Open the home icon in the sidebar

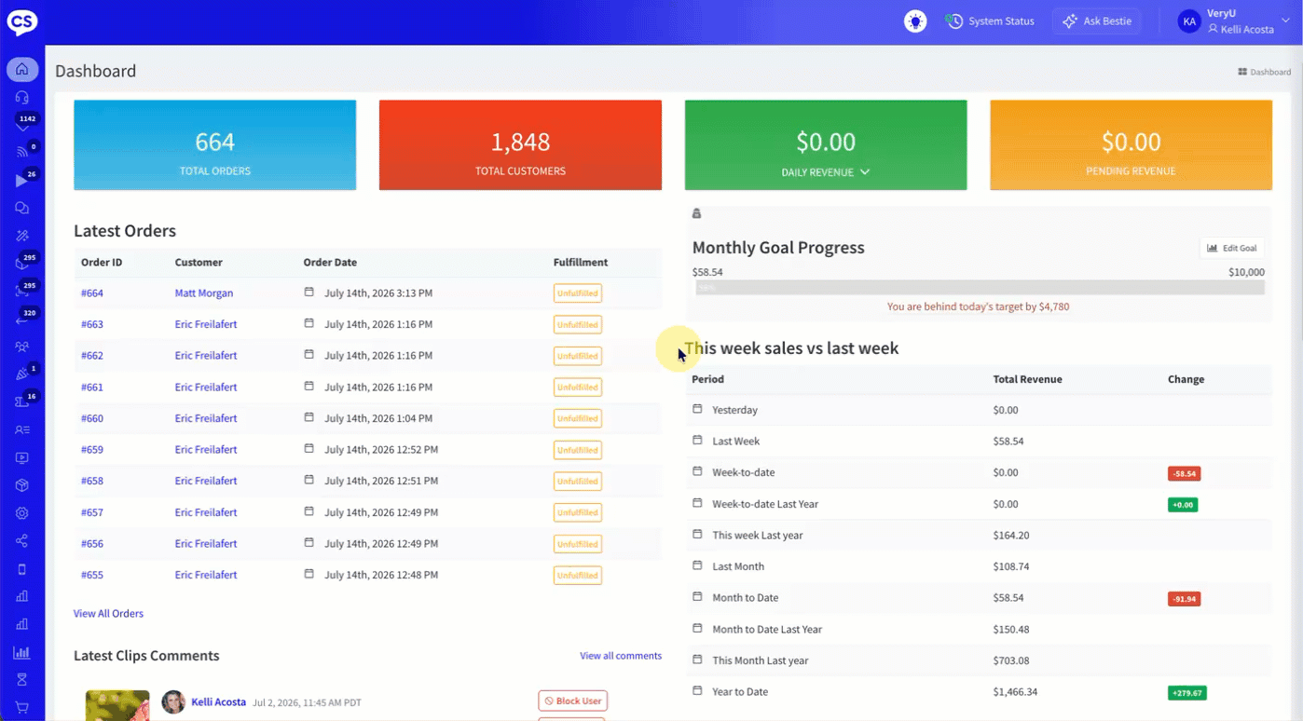pyautogui.click(x=22, y=69)
